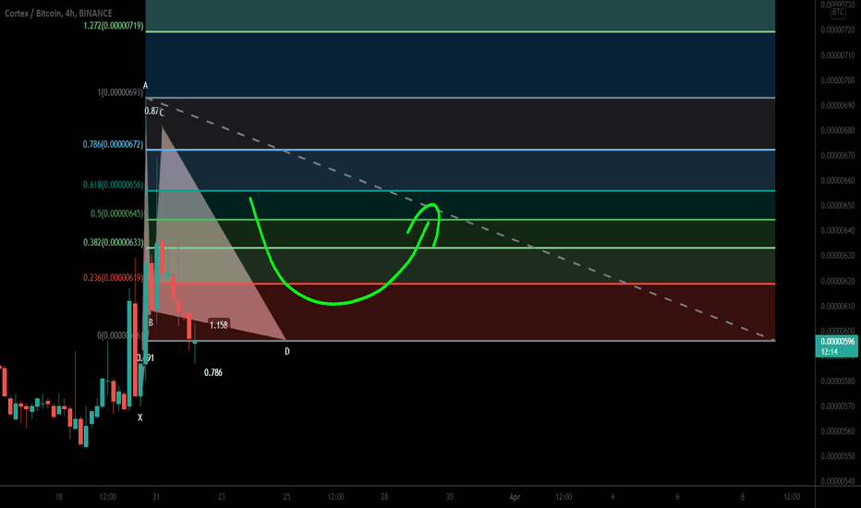Image resolution: width=861 pixels, height=508 pixels.
Task: Click date label 25 on the time axis
Action: [286, 497]
